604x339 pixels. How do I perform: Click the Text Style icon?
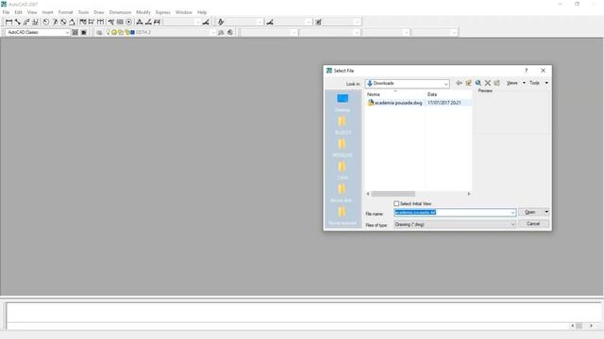point(221,22)
